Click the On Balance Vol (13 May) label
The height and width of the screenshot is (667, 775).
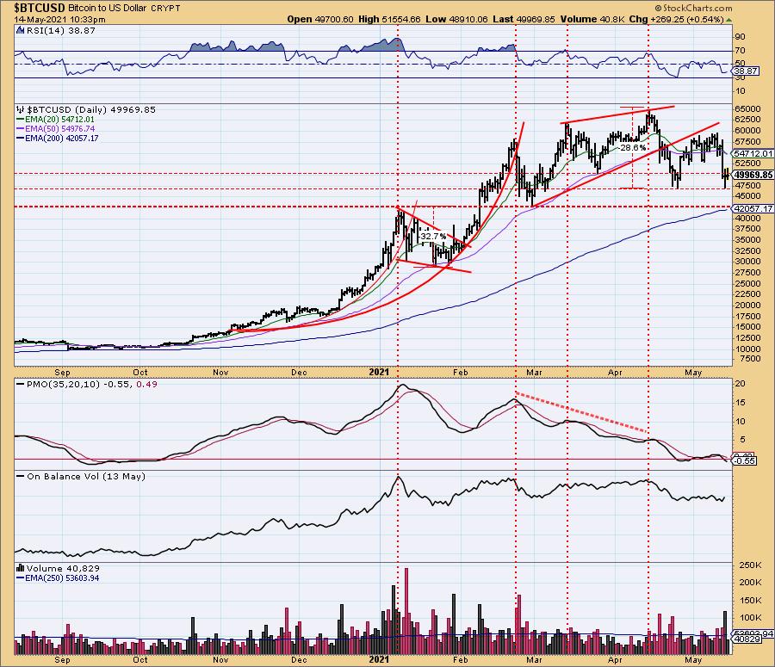86,476
